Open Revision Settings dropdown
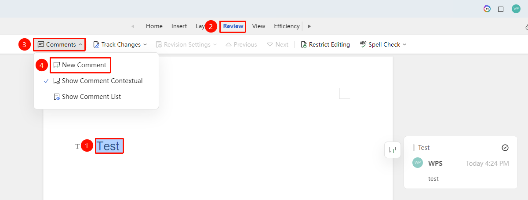The image size is (528, 200). [186, 44]
